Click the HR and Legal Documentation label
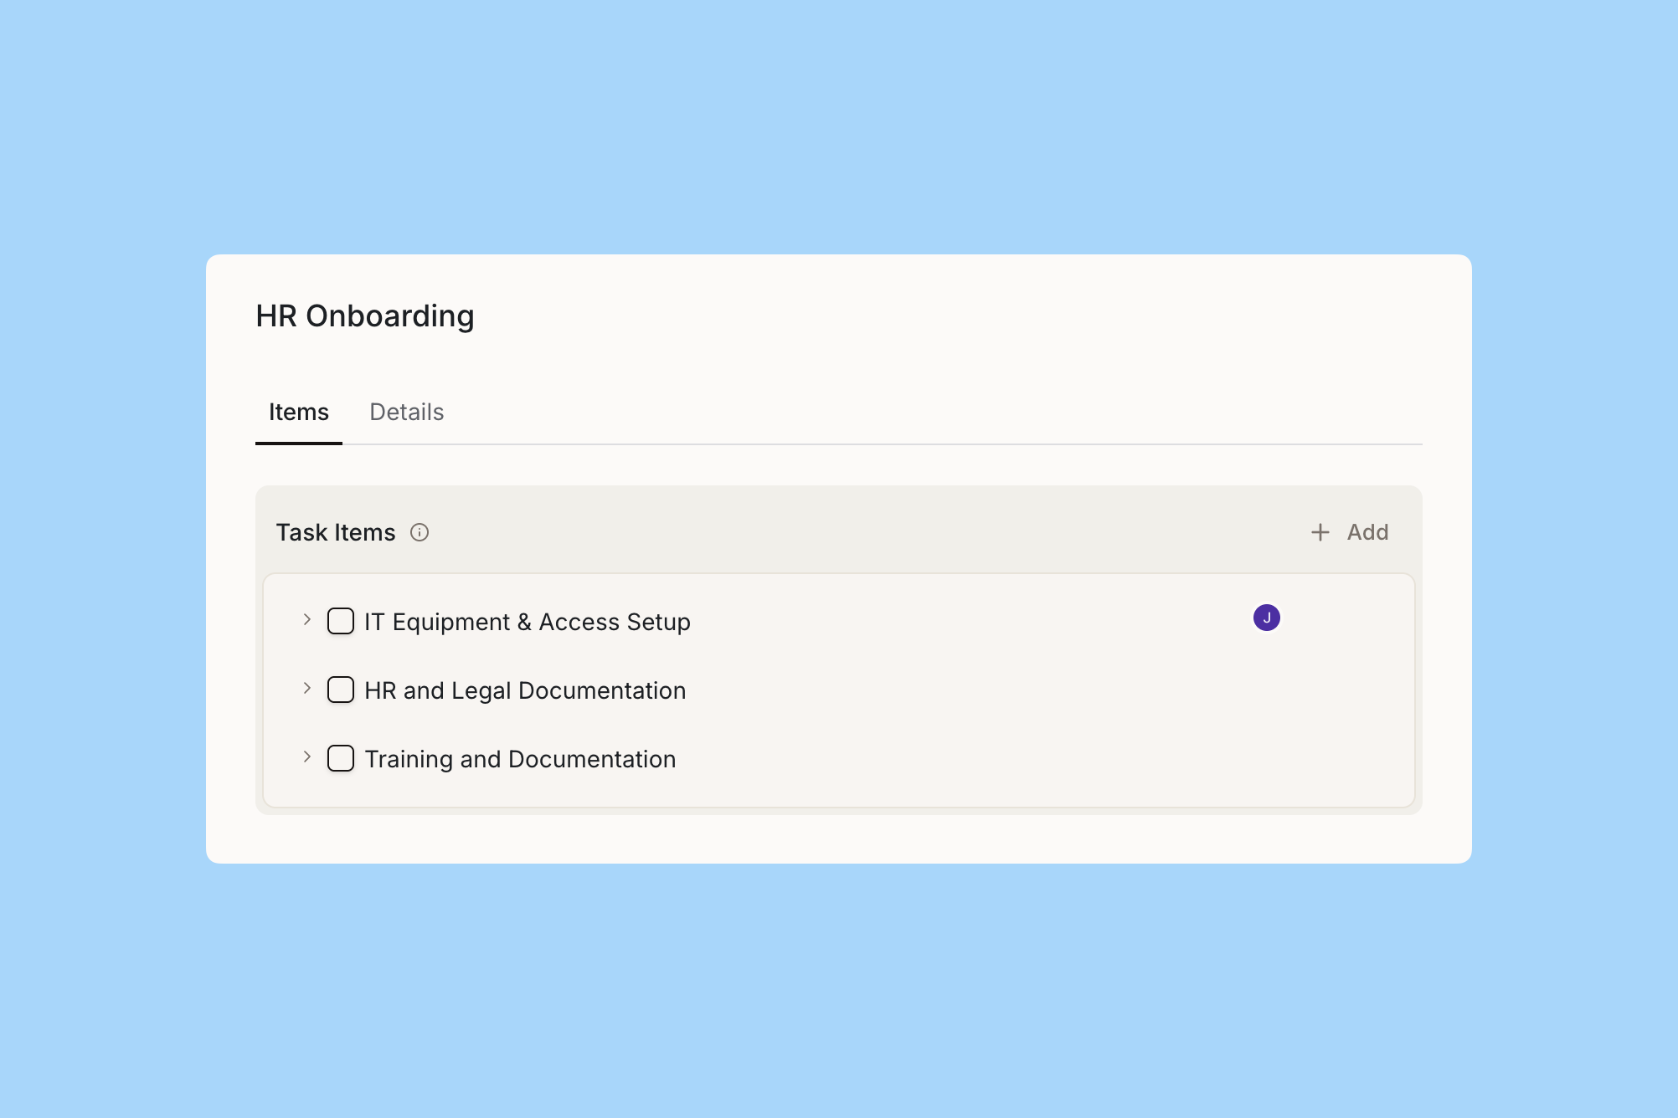The image size is (1678, 1118). click(x=524, y=691)
